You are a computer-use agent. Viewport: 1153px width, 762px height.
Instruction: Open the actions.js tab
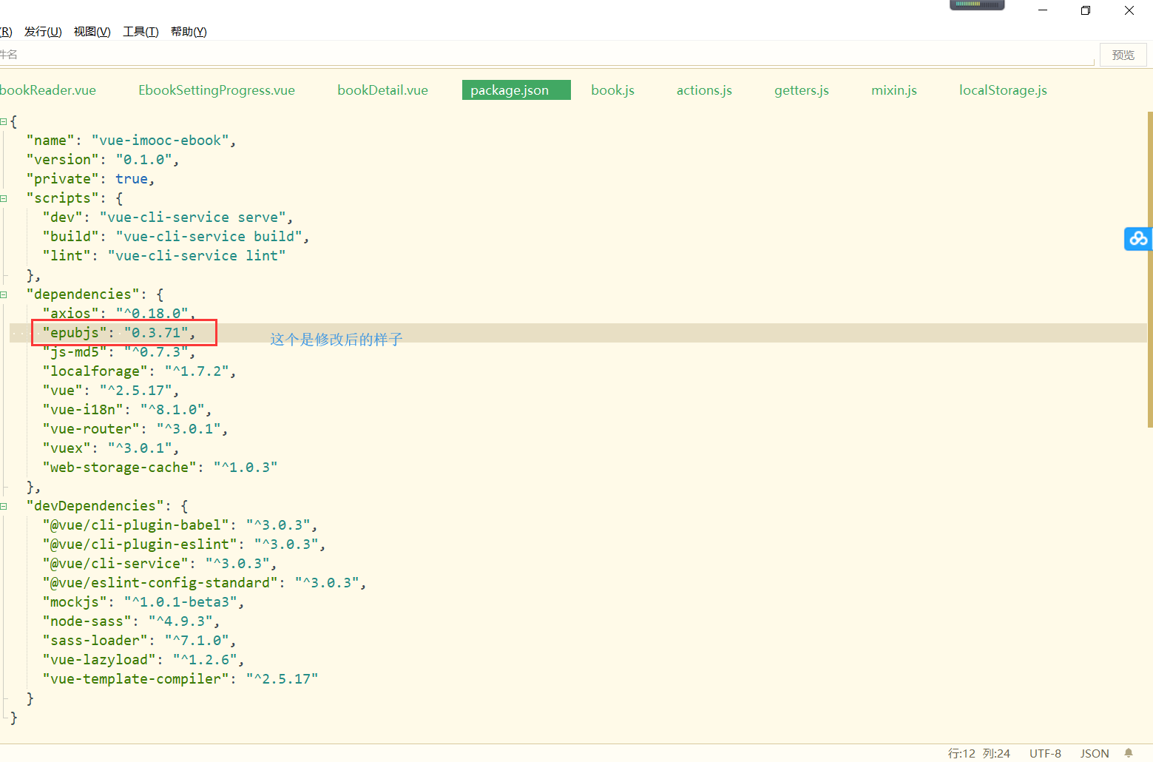click(x=704, y=90)
